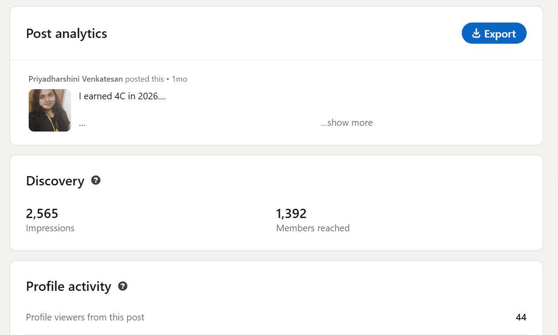Open the "I earned 4C in 2026" post text
558x335 pixels.
tap(122, 96)
